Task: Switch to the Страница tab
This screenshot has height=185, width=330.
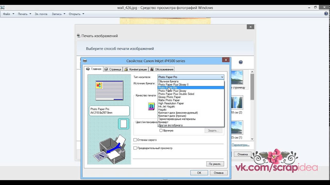Action: coord(113,69)
